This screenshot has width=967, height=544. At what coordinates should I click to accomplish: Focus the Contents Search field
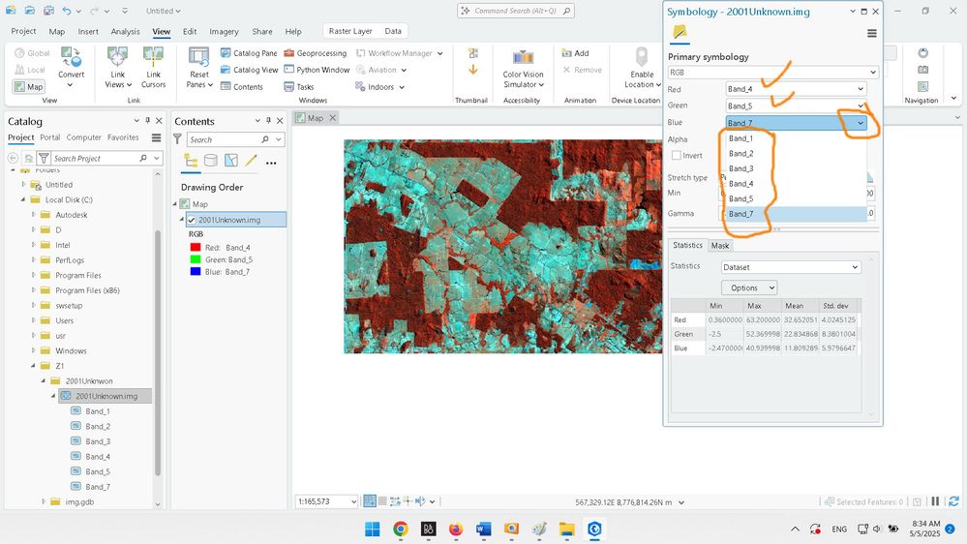(x=223, y=139)
